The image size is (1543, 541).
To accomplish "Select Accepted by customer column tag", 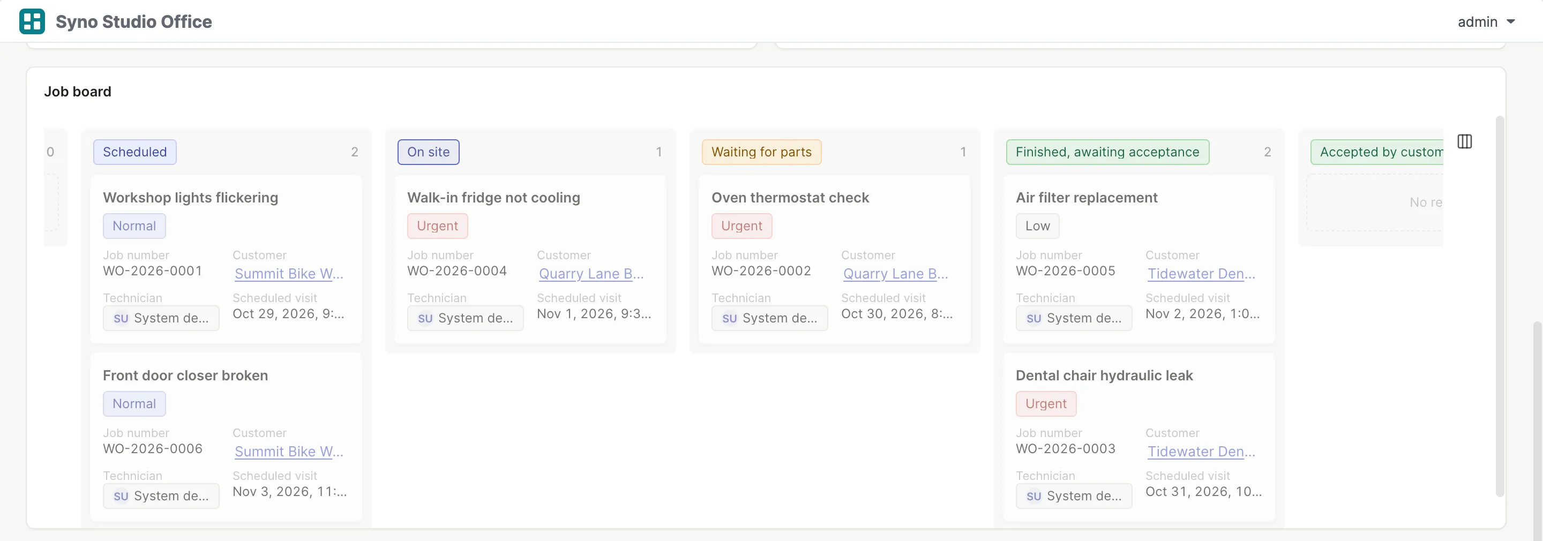I will (x=1376, y=152).
